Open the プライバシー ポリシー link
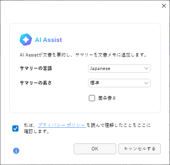Viewport: 170px width, 165px height. [x=62, y=125]
